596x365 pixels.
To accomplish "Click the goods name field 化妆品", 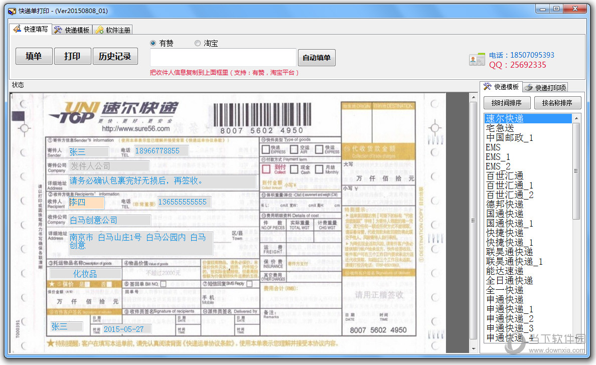I will (x=85, y=274).
